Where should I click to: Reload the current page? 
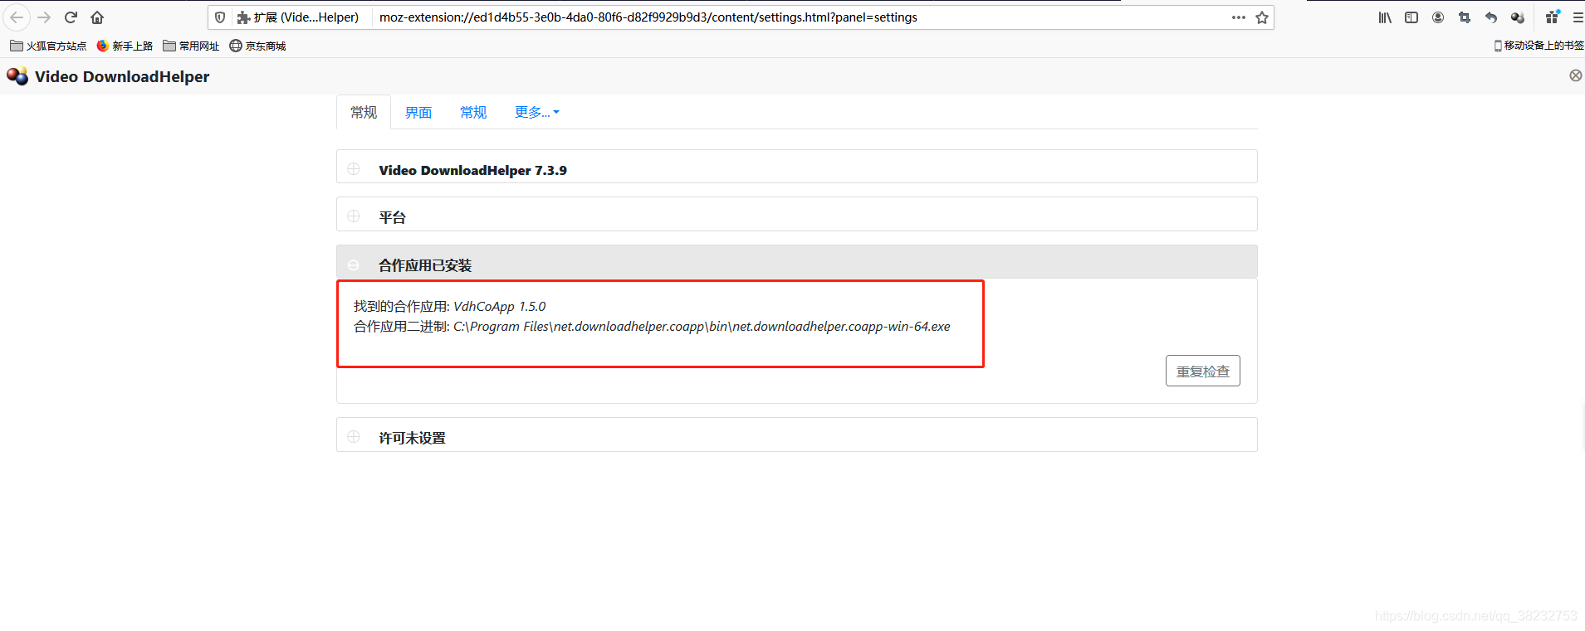(71, 17)
